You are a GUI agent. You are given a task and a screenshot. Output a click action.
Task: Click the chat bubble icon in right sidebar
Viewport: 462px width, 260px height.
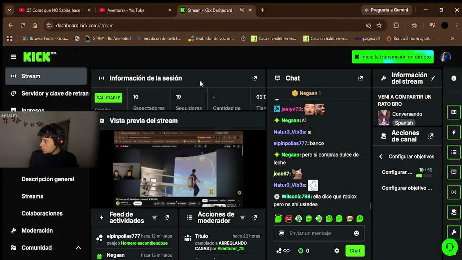454,172
